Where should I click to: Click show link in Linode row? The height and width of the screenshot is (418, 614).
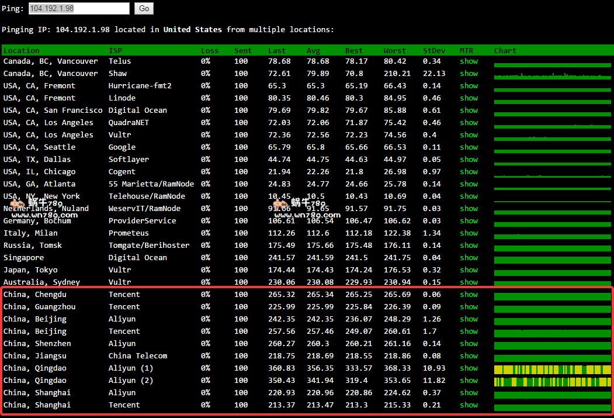[x=469, y=98]
